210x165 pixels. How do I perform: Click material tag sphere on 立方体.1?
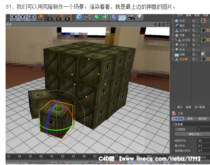203,30
